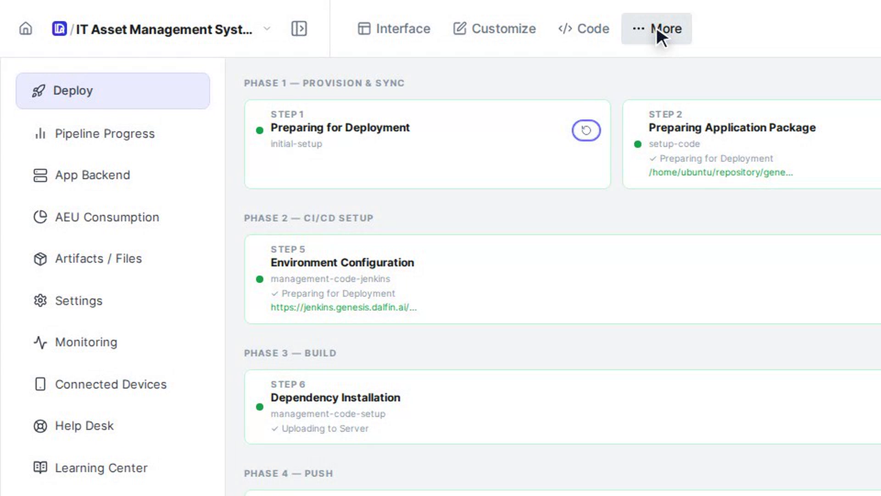This screenshot has height=496, width=881.
Task: Click the Artifacts / Files box icon
Action: [40, 259]
